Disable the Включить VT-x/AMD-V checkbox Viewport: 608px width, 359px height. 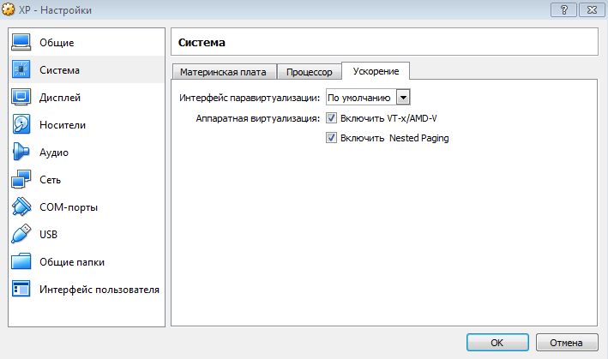tap(332, 118)
